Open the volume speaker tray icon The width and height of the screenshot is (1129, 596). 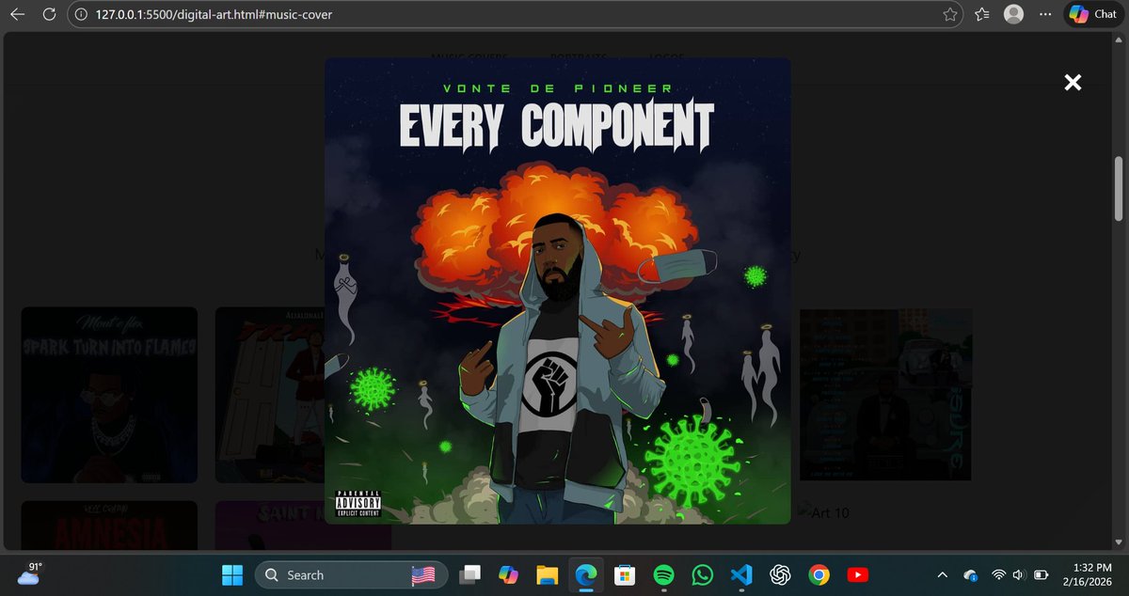pyautogui.click(x=1019, y=574)
